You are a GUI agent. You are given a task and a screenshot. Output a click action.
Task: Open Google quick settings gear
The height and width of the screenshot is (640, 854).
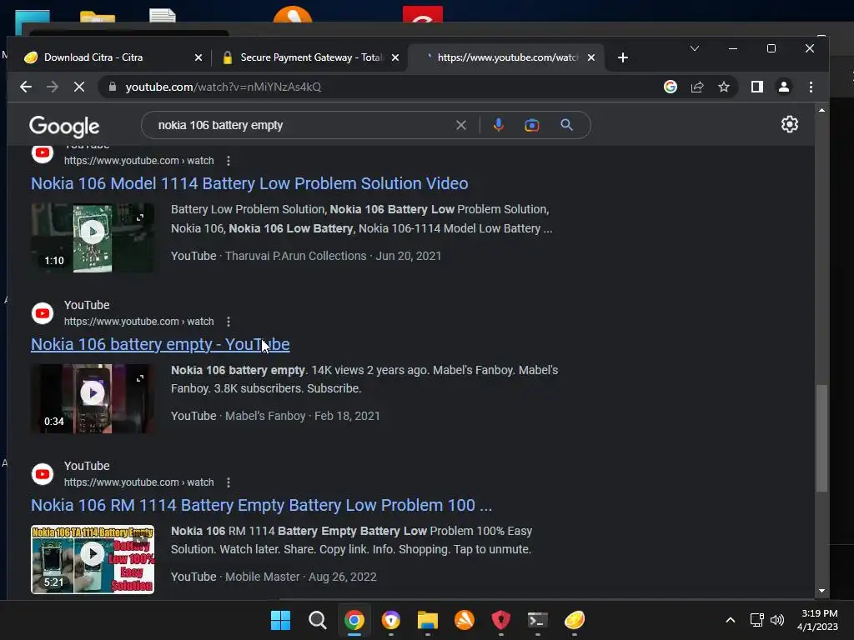click(x=790, y=125)
